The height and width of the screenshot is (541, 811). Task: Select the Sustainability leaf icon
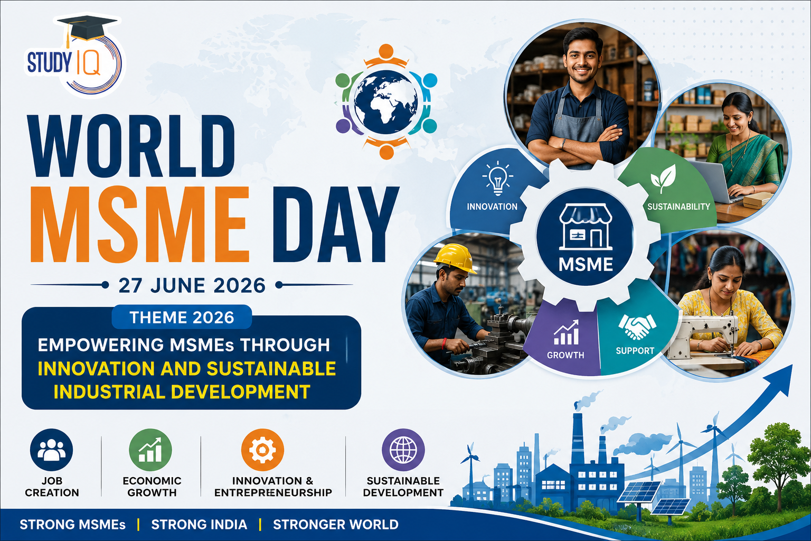[x=663, y=179]
